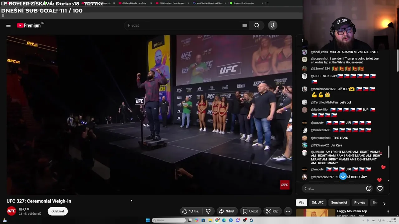
Task: Open the Windows Start menu
Action: 148,220
